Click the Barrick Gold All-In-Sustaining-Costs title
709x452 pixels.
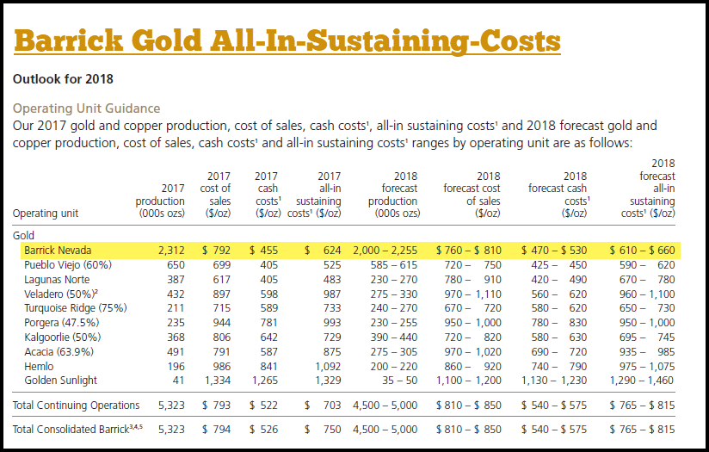coord(287,40)
